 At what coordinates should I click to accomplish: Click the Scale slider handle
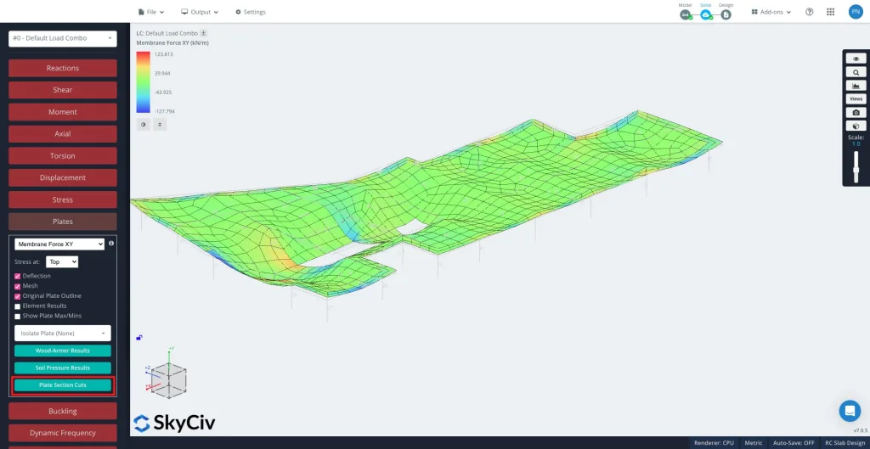tap(856, 171)
